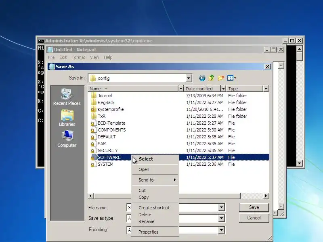Click cmd window scroll down arrow

coord(299,163)
